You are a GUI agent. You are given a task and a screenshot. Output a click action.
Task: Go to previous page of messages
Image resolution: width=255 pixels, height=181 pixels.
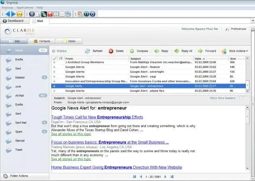(141, 177)
